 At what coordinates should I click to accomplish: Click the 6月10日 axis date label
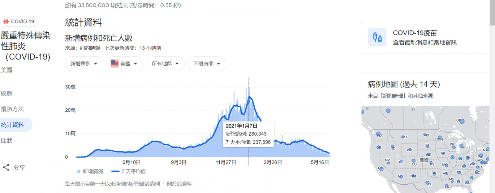[x=131, y=162]
